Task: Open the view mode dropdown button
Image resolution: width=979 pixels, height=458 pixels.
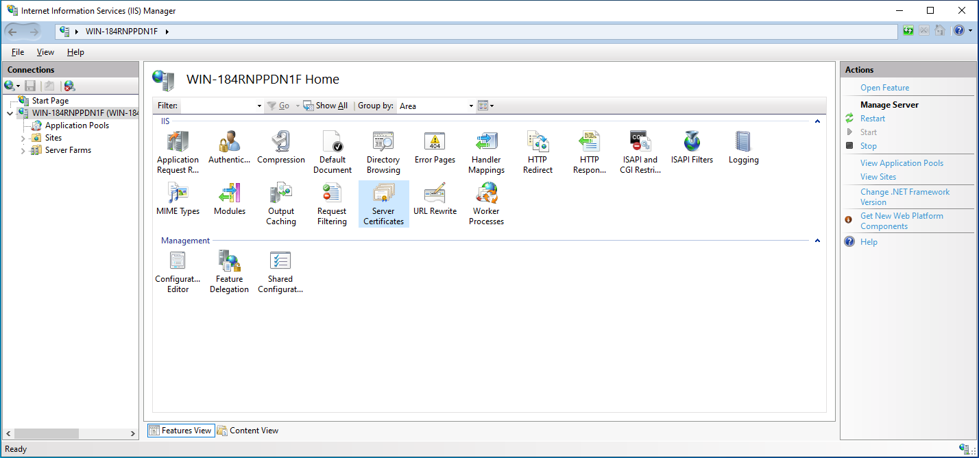Action: 486,106
